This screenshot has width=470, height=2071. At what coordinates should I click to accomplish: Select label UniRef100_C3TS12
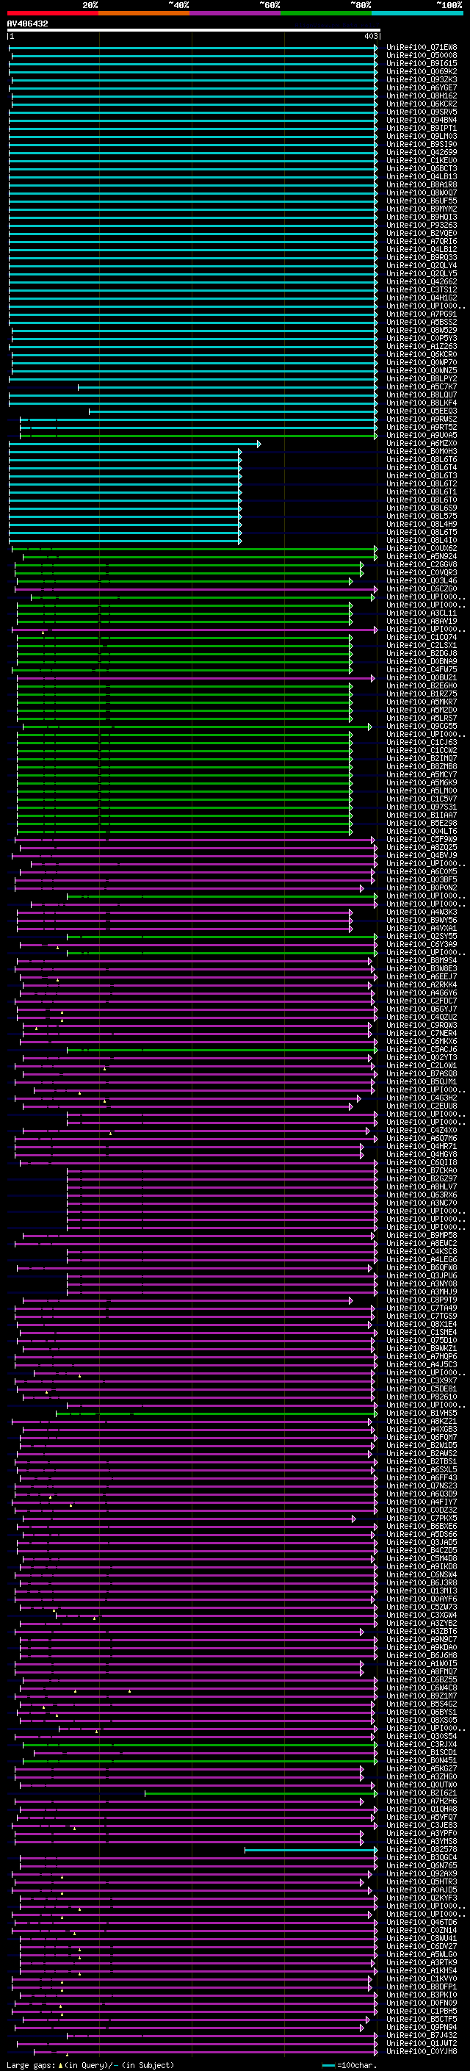click(422, 289)
